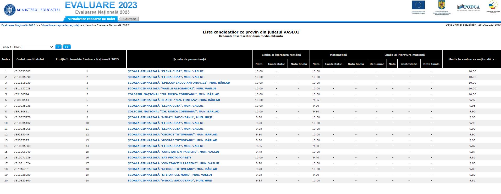501x194 pixels.
Task: Click the Denumire sub-column header
Action: click(x=377, y=64)
